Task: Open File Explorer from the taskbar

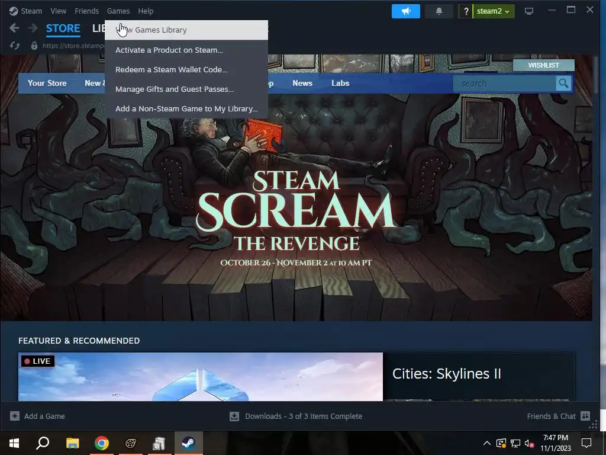Action: 72,443
